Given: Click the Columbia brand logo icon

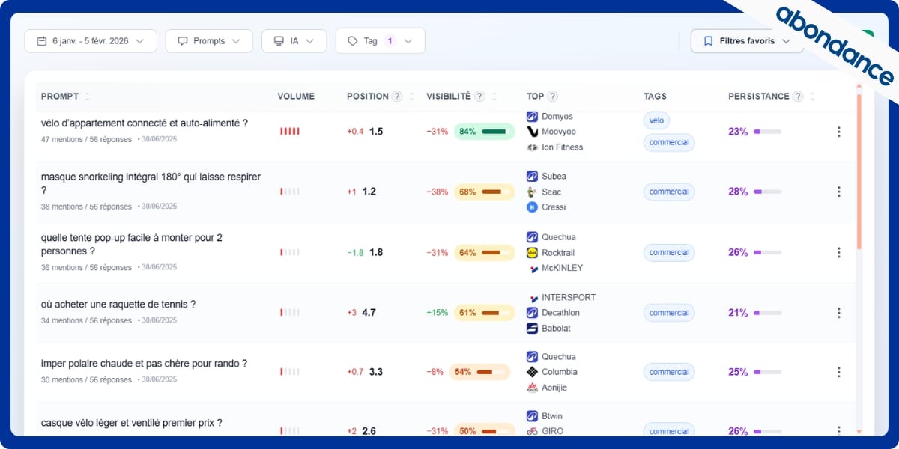Looking at the screenshot, I should 532,372.
